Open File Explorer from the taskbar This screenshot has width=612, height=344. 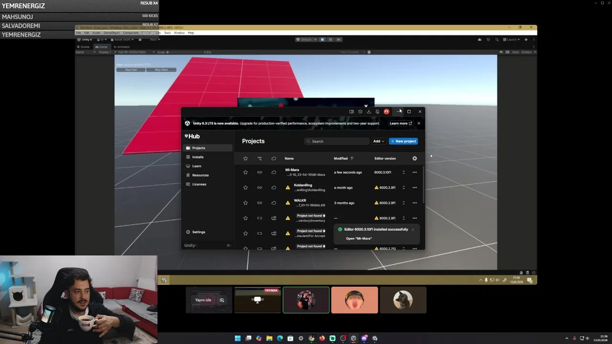269,338
